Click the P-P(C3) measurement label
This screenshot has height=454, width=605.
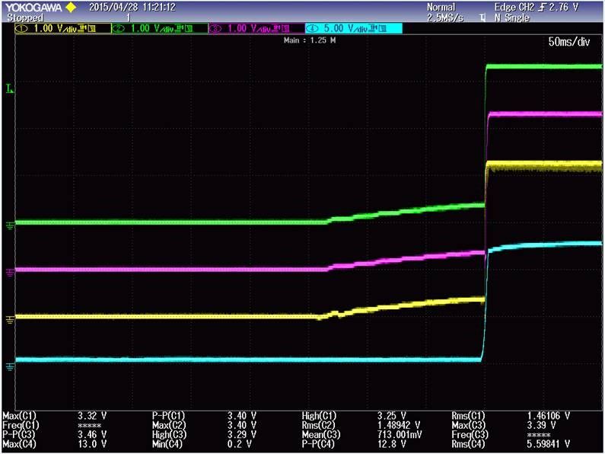pyautogui.click(x=19, y=435)
